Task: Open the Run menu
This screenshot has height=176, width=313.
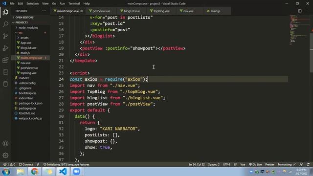Action: [62, 3]
